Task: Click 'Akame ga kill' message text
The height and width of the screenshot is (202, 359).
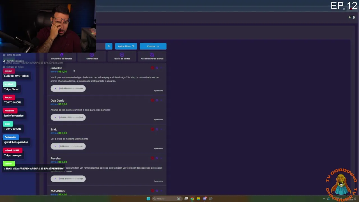Action: click(x=80, y=110)
